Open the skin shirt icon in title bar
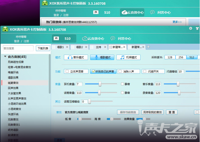This screenshot has height=142, width=200. coord(197,29)
